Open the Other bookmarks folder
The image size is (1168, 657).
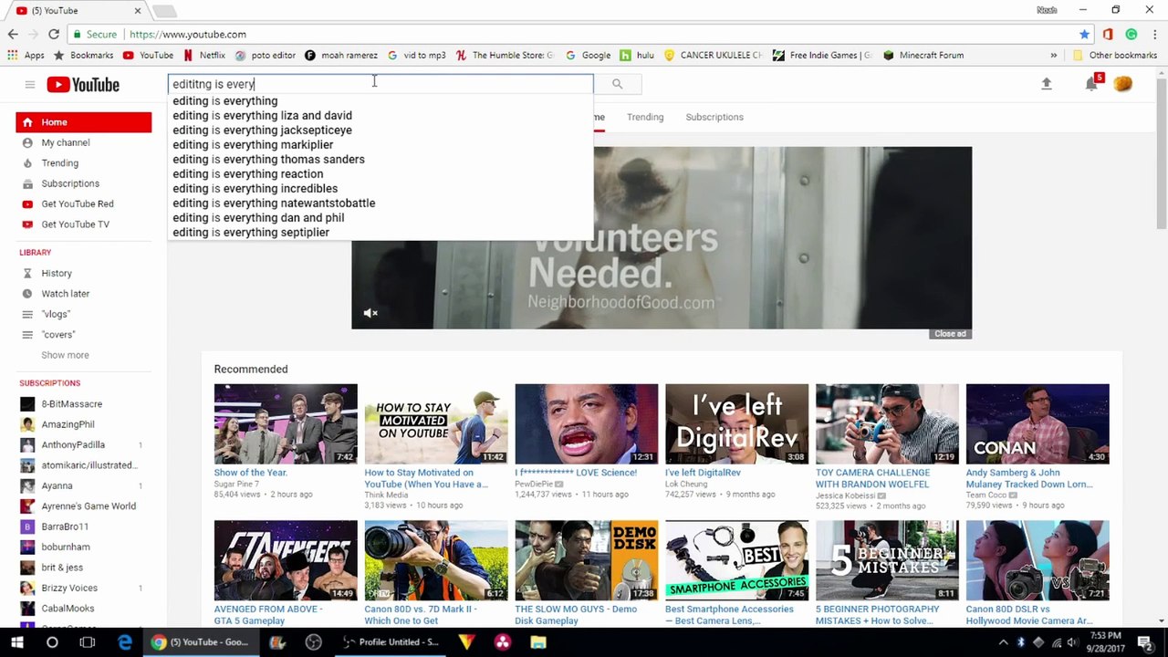click(1115, 55)
